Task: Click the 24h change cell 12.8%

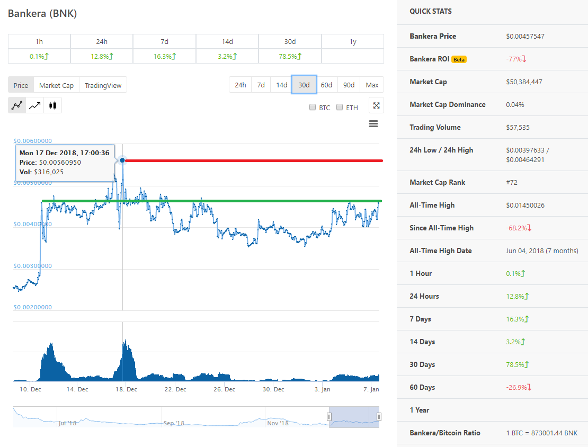Action: click(102, 56)
